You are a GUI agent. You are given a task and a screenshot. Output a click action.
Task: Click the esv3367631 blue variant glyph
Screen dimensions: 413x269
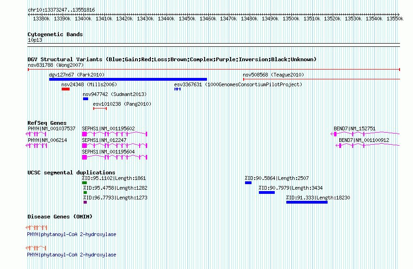tap(178, 89)
